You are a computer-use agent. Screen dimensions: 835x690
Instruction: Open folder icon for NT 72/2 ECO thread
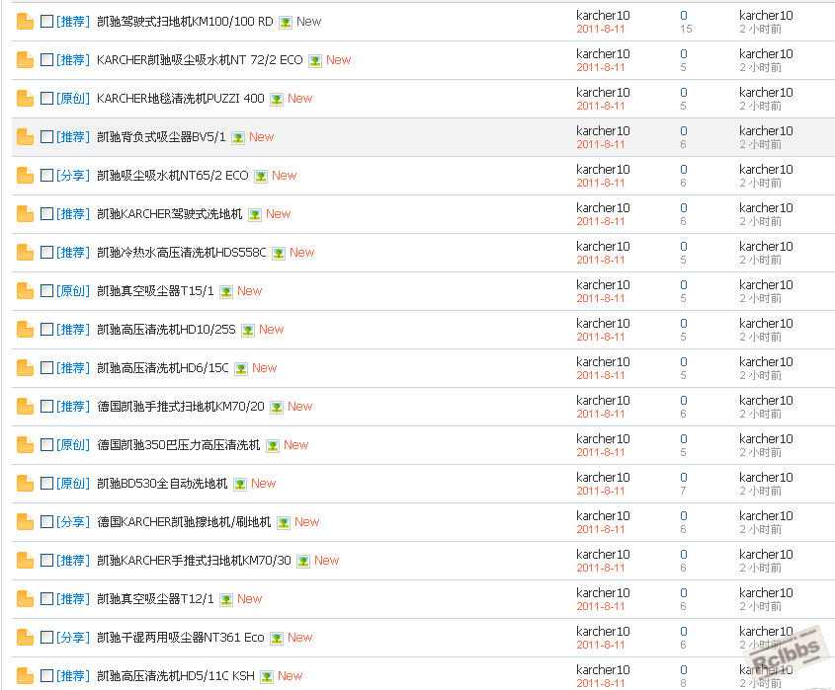(x=25, y=60)
